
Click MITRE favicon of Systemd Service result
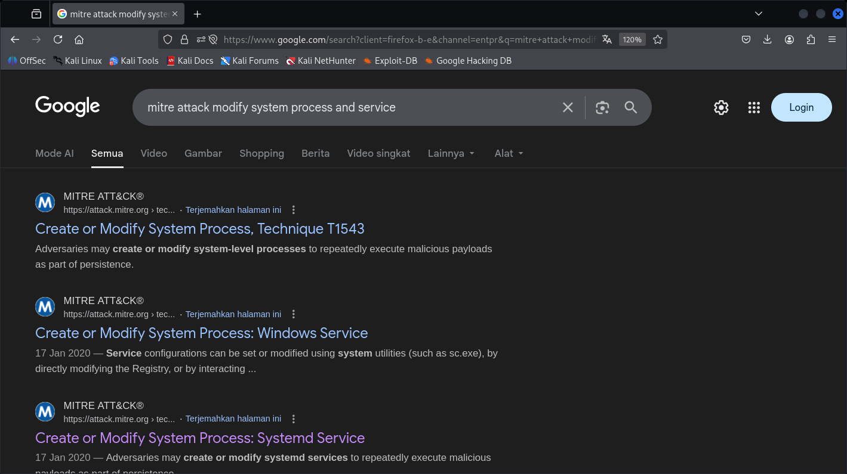point(45,411)
